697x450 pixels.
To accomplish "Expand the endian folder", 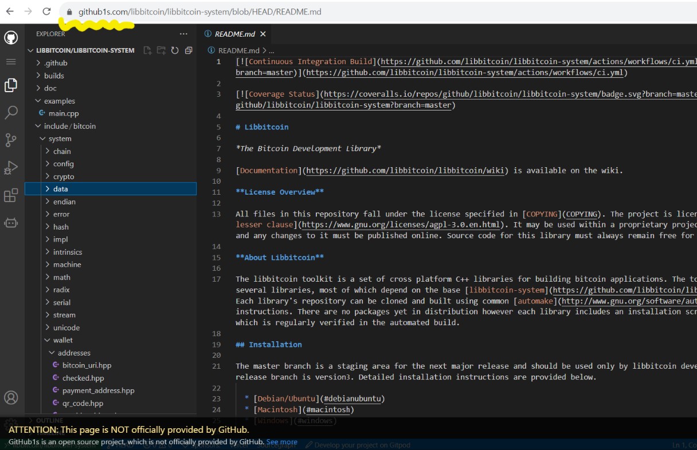I will (64, 202).
